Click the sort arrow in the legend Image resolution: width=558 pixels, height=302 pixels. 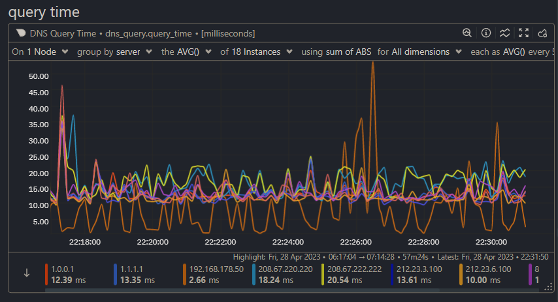(x=27, y=273)
